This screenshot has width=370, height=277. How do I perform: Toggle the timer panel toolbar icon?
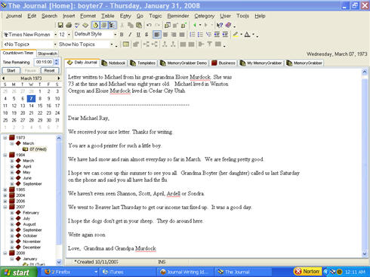pyautogui.click(x=96, y=25)
